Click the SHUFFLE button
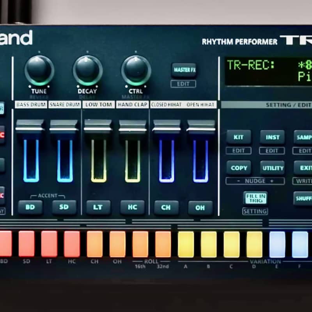Viewport: 312px width, 312px height. point(303,199)
